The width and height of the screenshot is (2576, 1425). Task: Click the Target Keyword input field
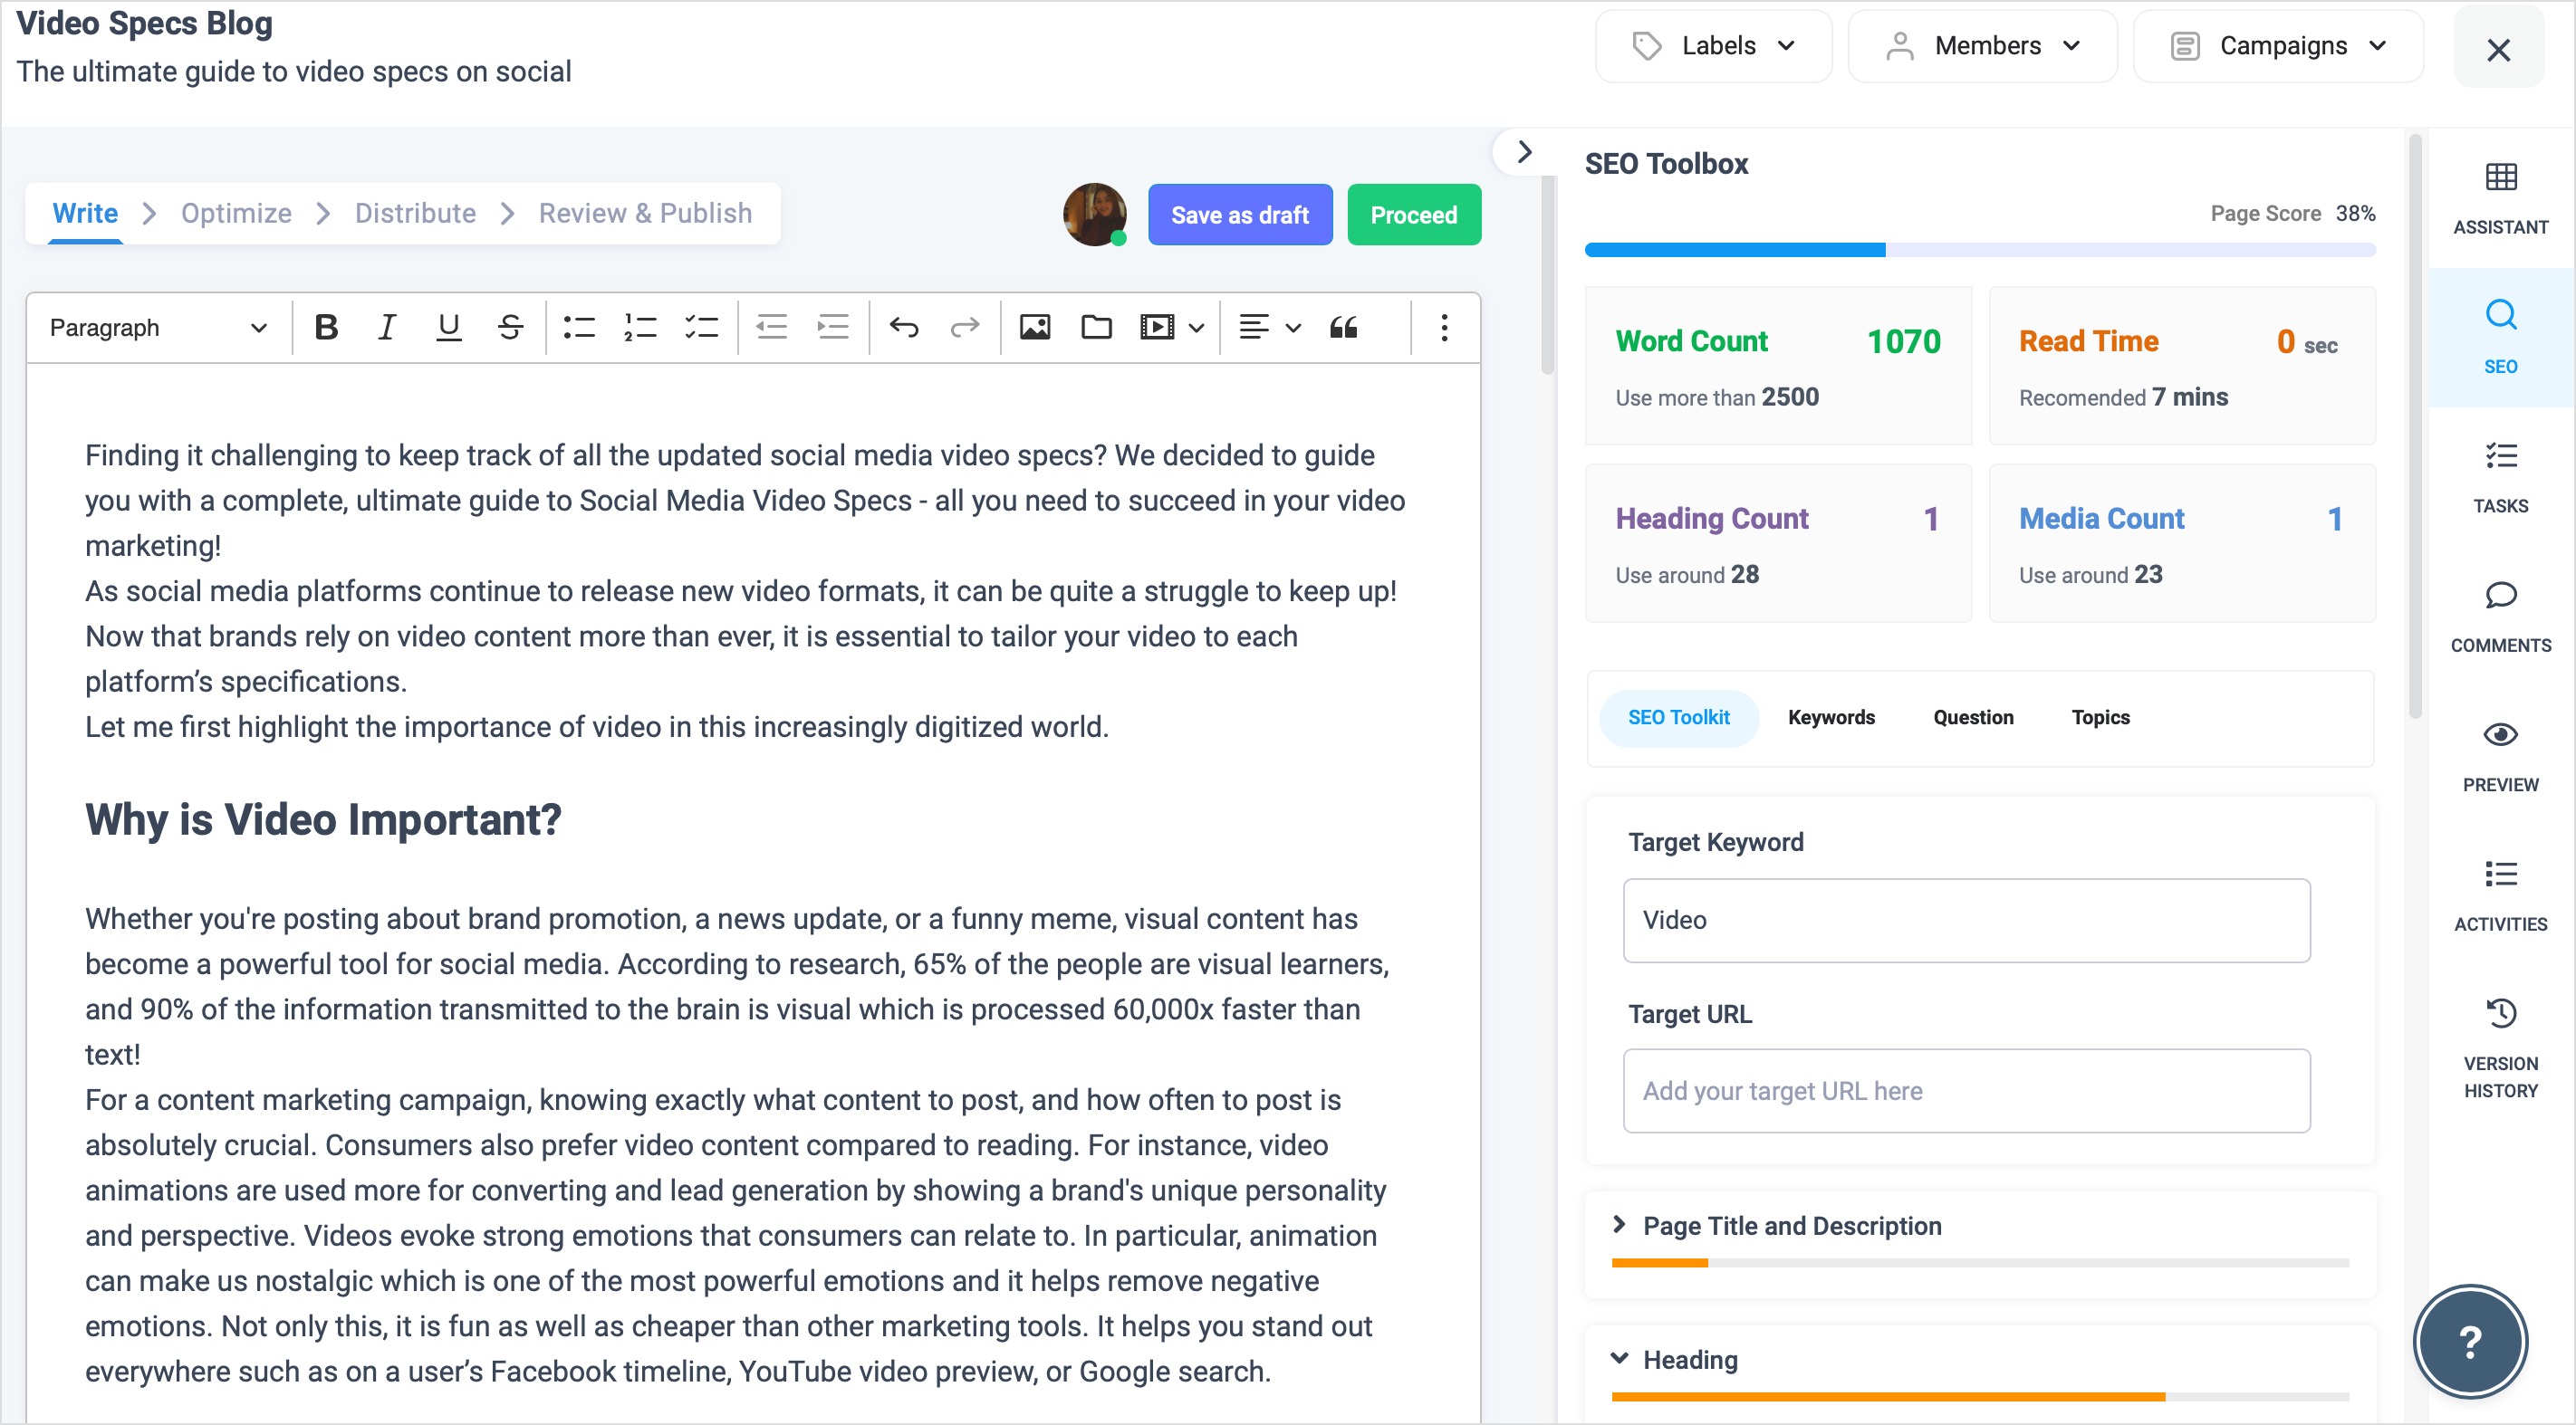click(1966, 921)
